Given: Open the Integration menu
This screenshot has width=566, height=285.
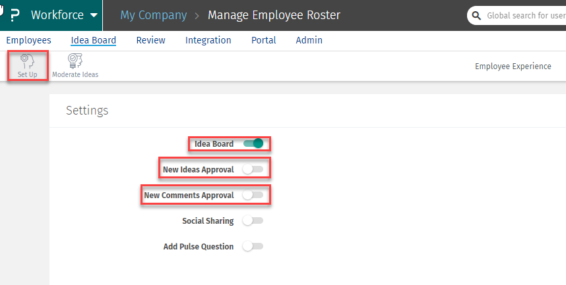Looking at the screenshot, I should [208, 40].
